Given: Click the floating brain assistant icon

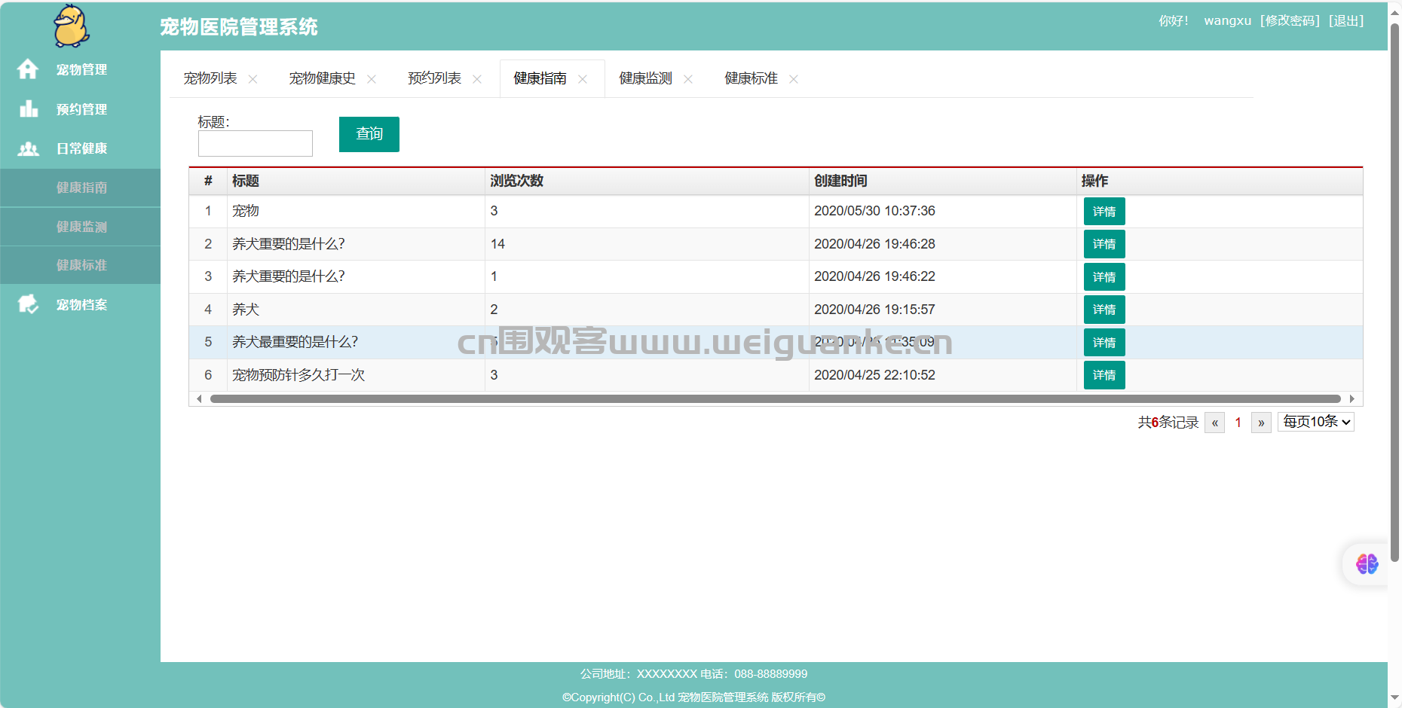Looking at the screenshot, I should point(1367,564).
